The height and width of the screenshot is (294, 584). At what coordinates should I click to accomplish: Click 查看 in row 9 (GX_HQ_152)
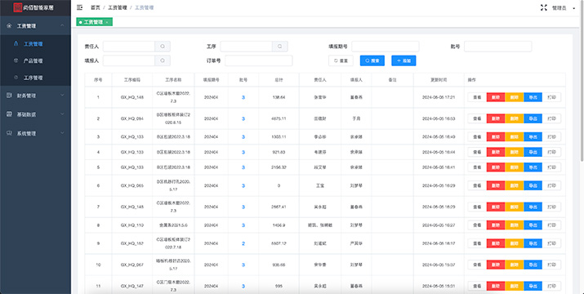477,243
